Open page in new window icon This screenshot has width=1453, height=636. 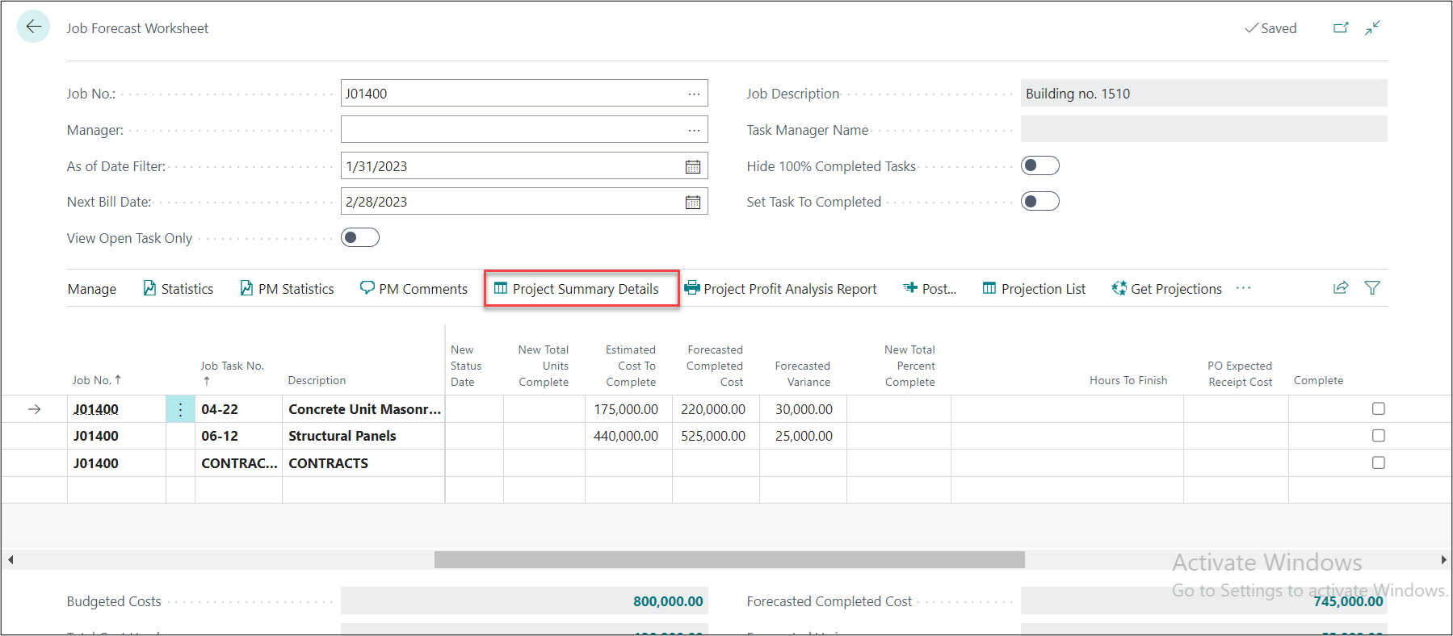[x=1341, y=28]
